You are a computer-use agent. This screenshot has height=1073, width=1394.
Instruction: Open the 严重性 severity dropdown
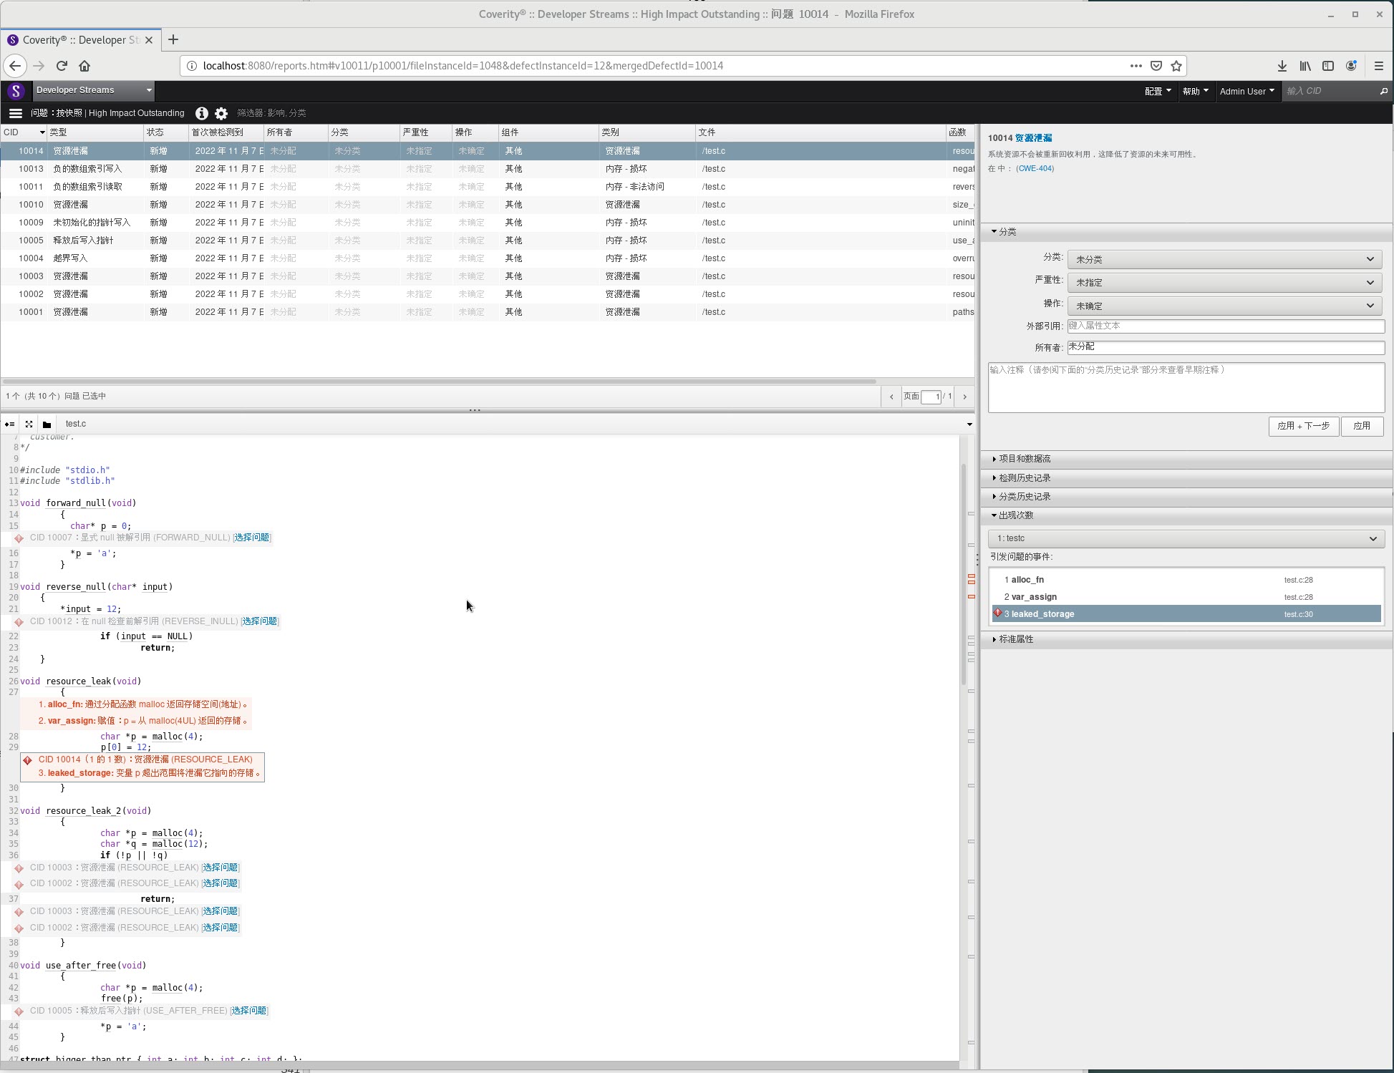click(1224, 283)
